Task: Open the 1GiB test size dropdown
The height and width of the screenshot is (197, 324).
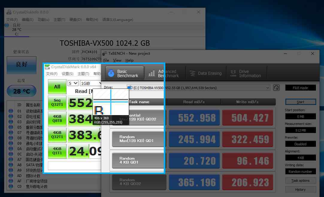Action: (x=90, y=83)
